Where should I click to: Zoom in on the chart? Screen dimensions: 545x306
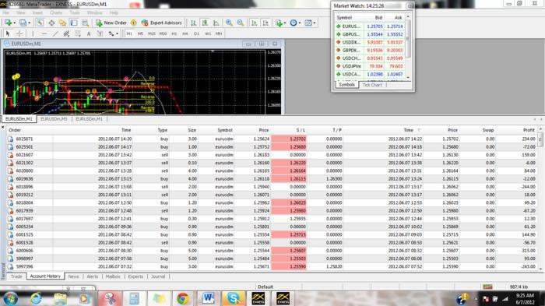(x=229, y=23)
